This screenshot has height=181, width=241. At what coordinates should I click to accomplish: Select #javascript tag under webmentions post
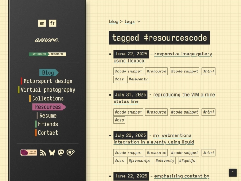140,161
